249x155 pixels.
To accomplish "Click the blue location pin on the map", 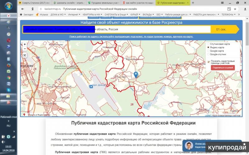I will coord(136,75).
